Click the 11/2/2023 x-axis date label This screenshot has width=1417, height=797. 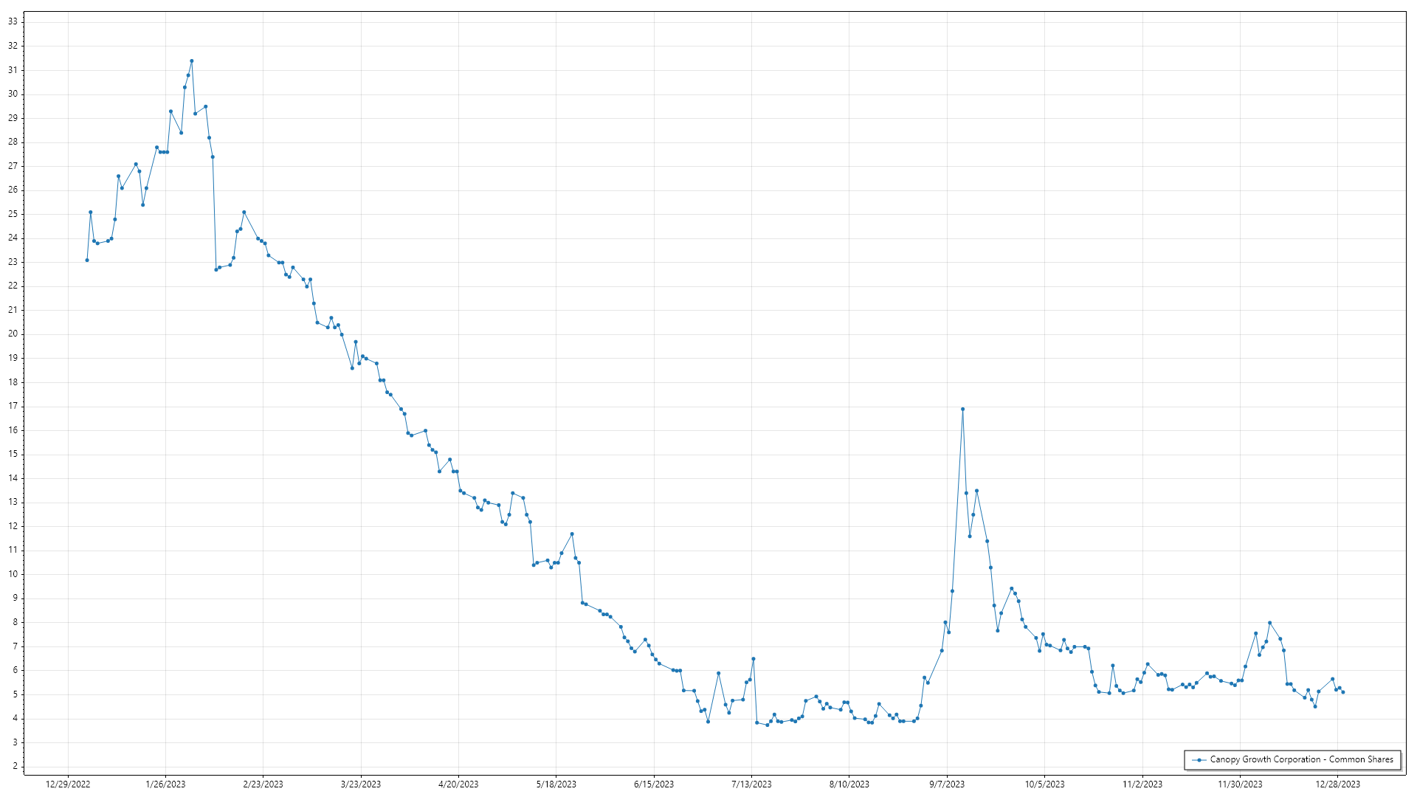[x=1142, y=784]
